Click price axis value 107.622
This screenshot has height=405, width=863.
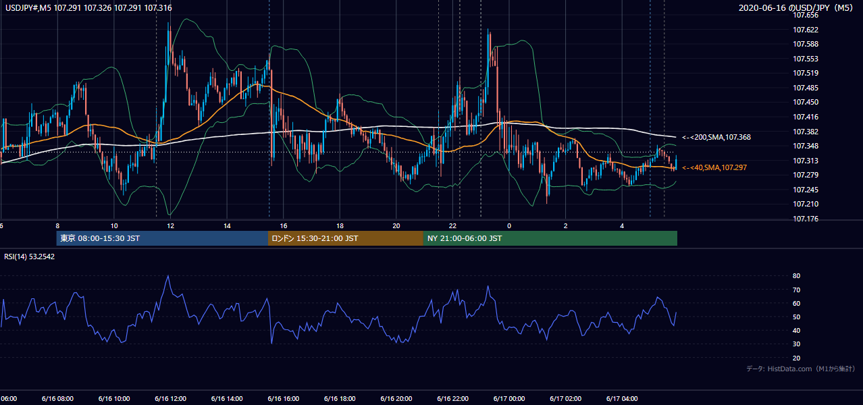click(x=805, y=30)
